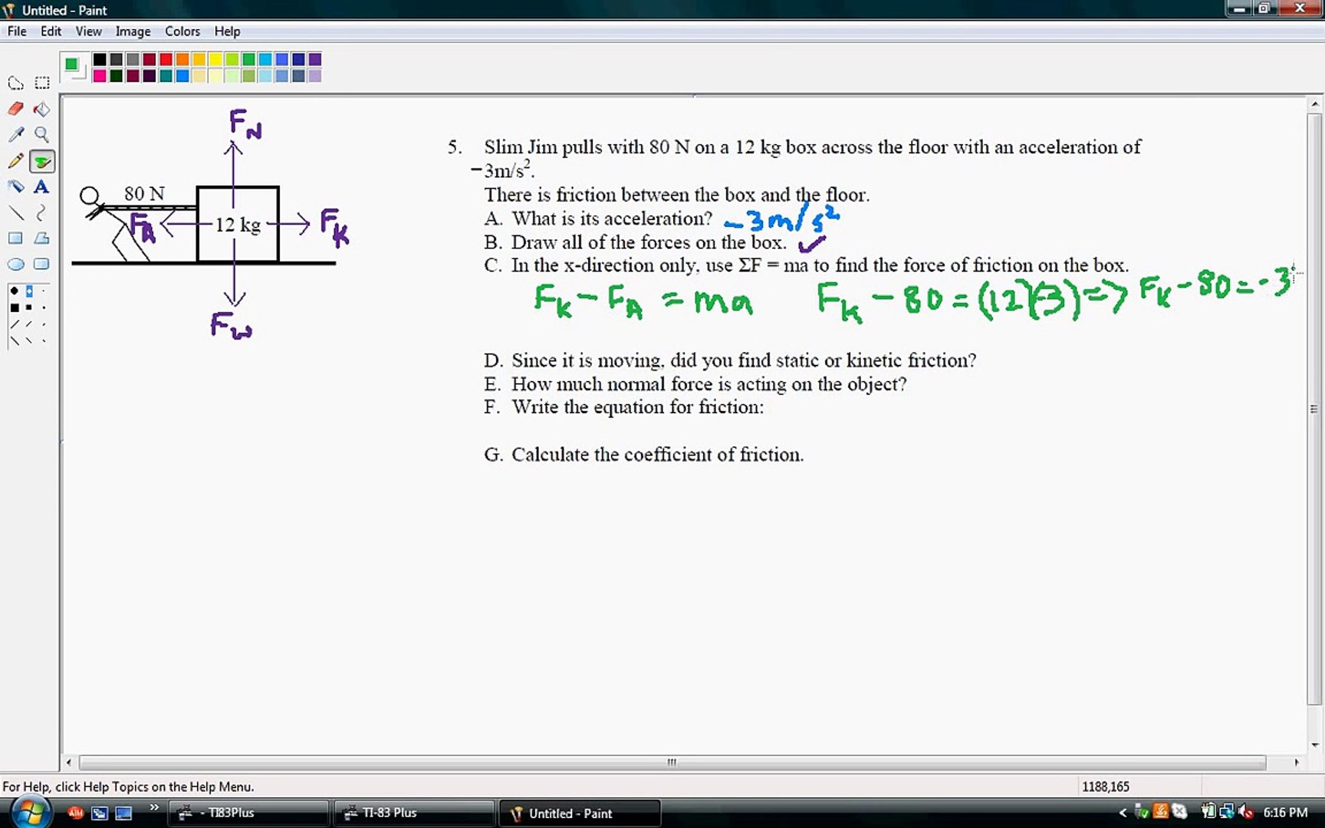Screen dimensions: 1325x828
Task: Click the 6:16 PM system clock
Action: (1285, 813)
